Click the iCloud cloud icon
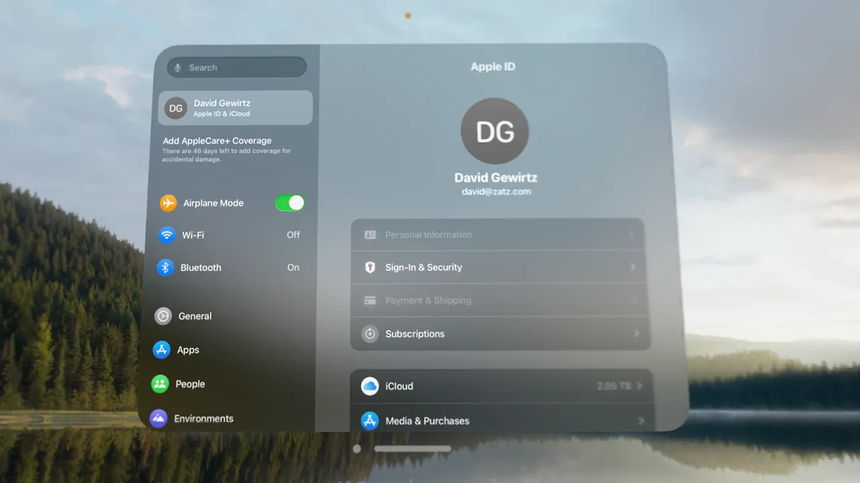 370,386
